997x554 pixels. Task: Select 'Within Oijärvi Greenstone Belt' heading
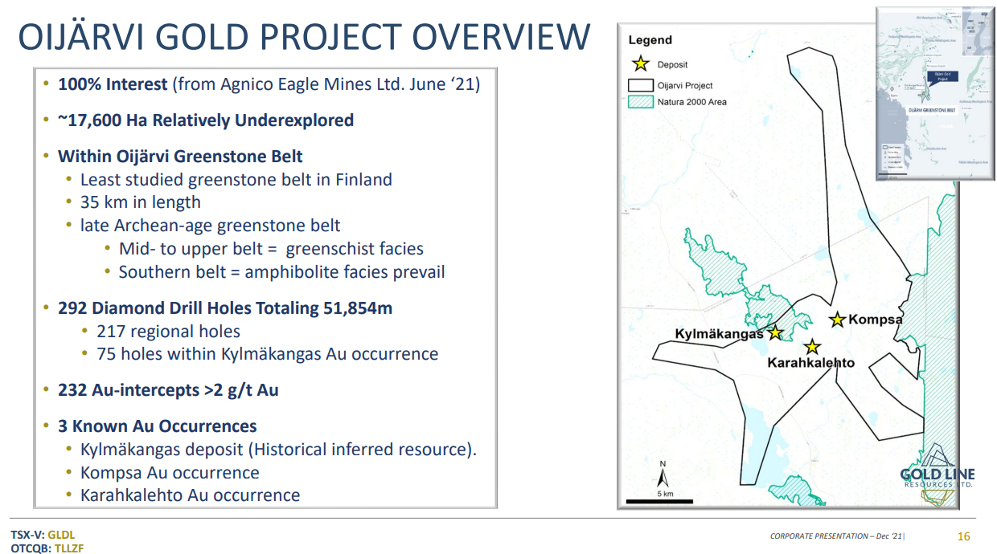(x=180, y=156)
